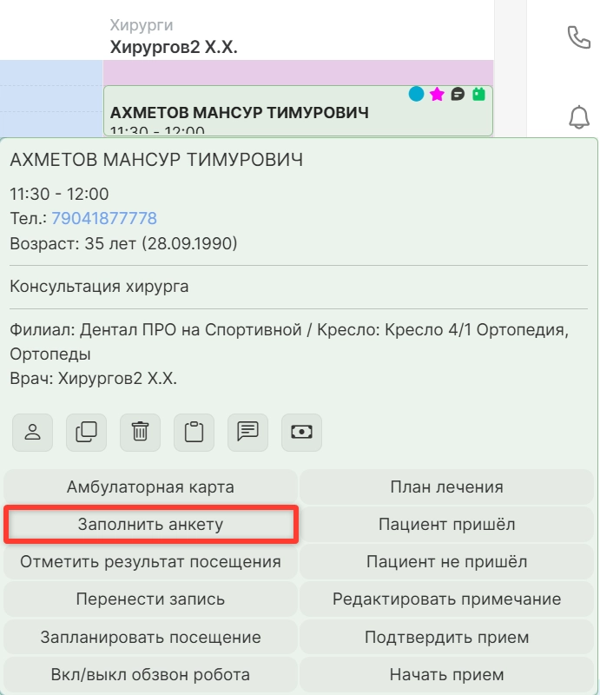Click Начать прием button
Screen dimensions: 600x695
pos(446,674)
